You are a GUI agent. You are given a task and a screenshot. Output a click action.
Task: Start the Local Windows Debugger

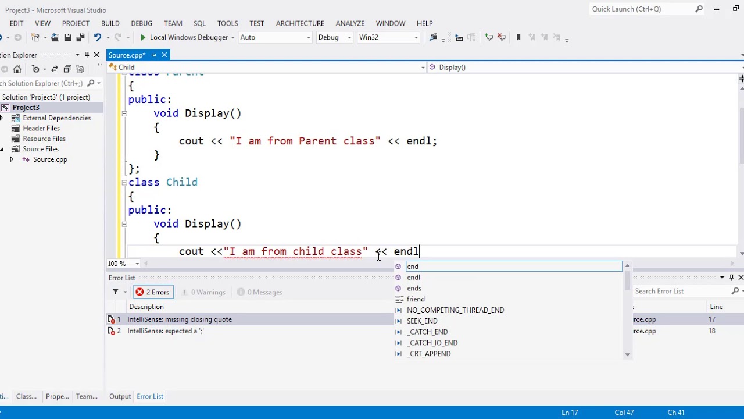pyautogui.click(x=184, y=37)
